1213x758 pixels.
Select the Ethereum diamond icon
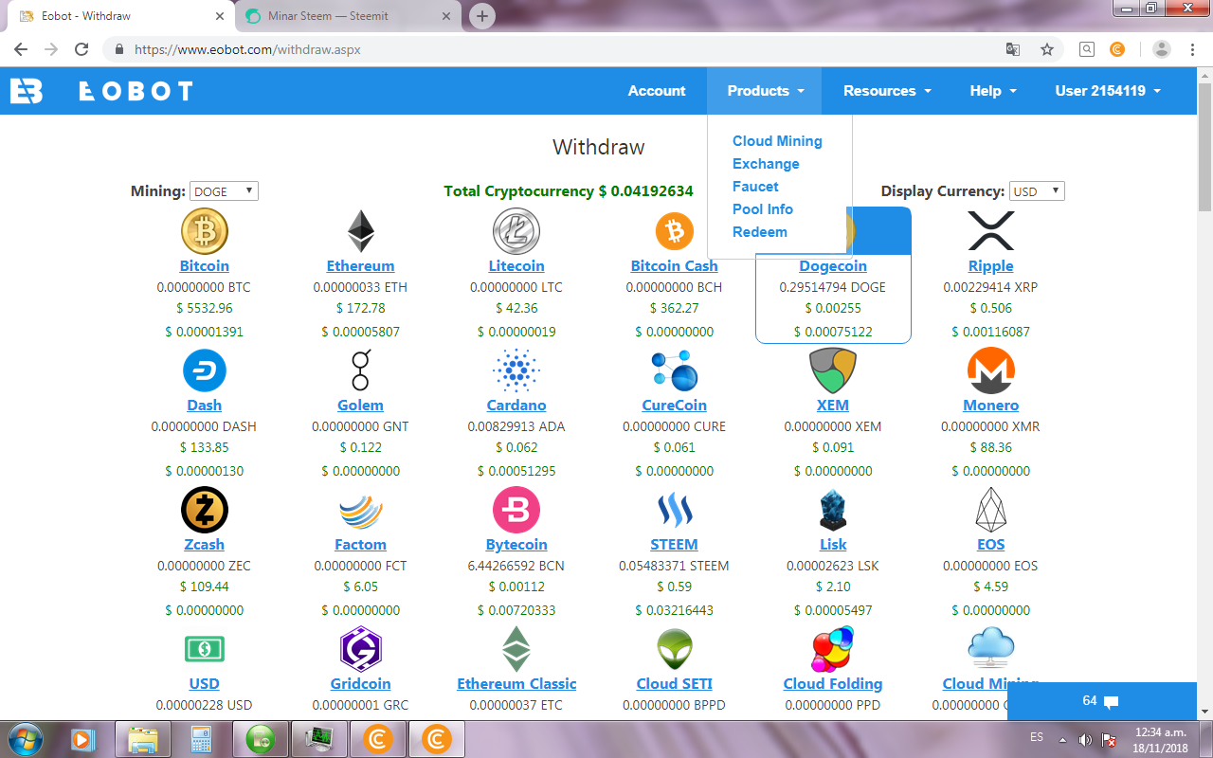[360, 230]
